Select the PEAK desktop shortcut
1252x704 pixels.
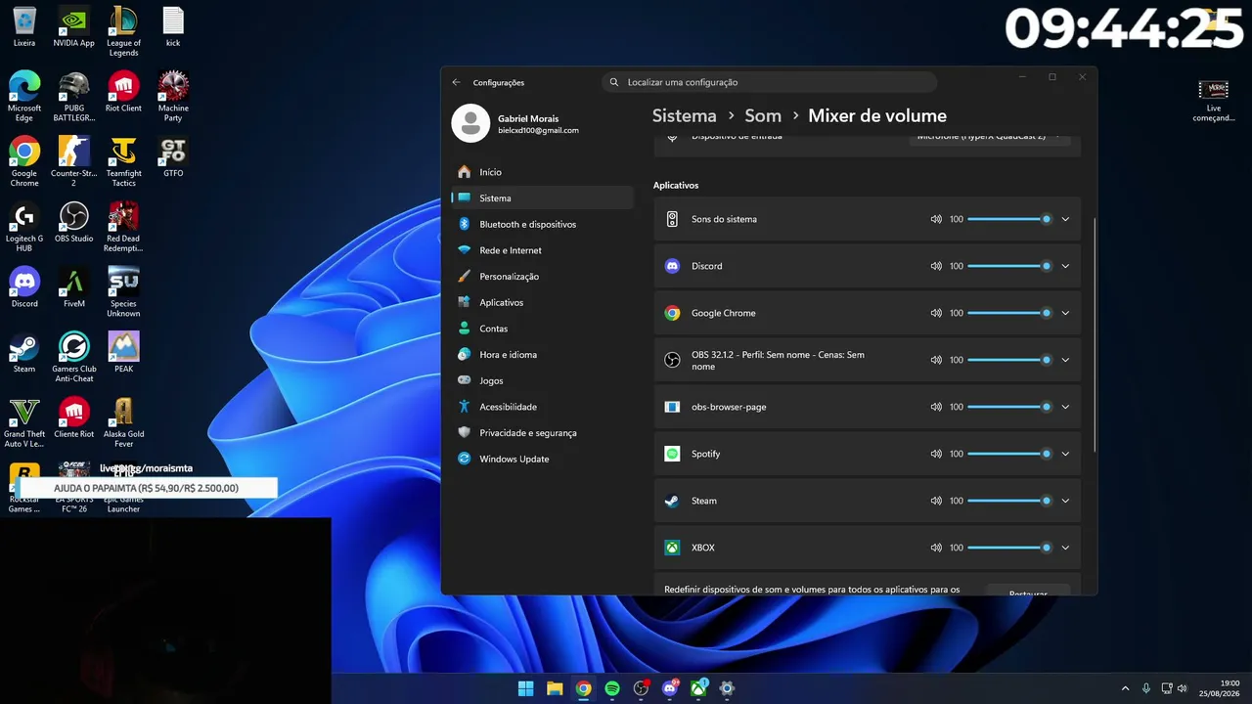click(123, 353)
